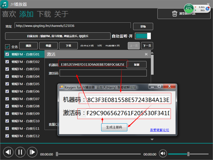Uncheck 蜻蜓FM - 白夜行09 checkbox
213x160 pixels.
point(7,113)
